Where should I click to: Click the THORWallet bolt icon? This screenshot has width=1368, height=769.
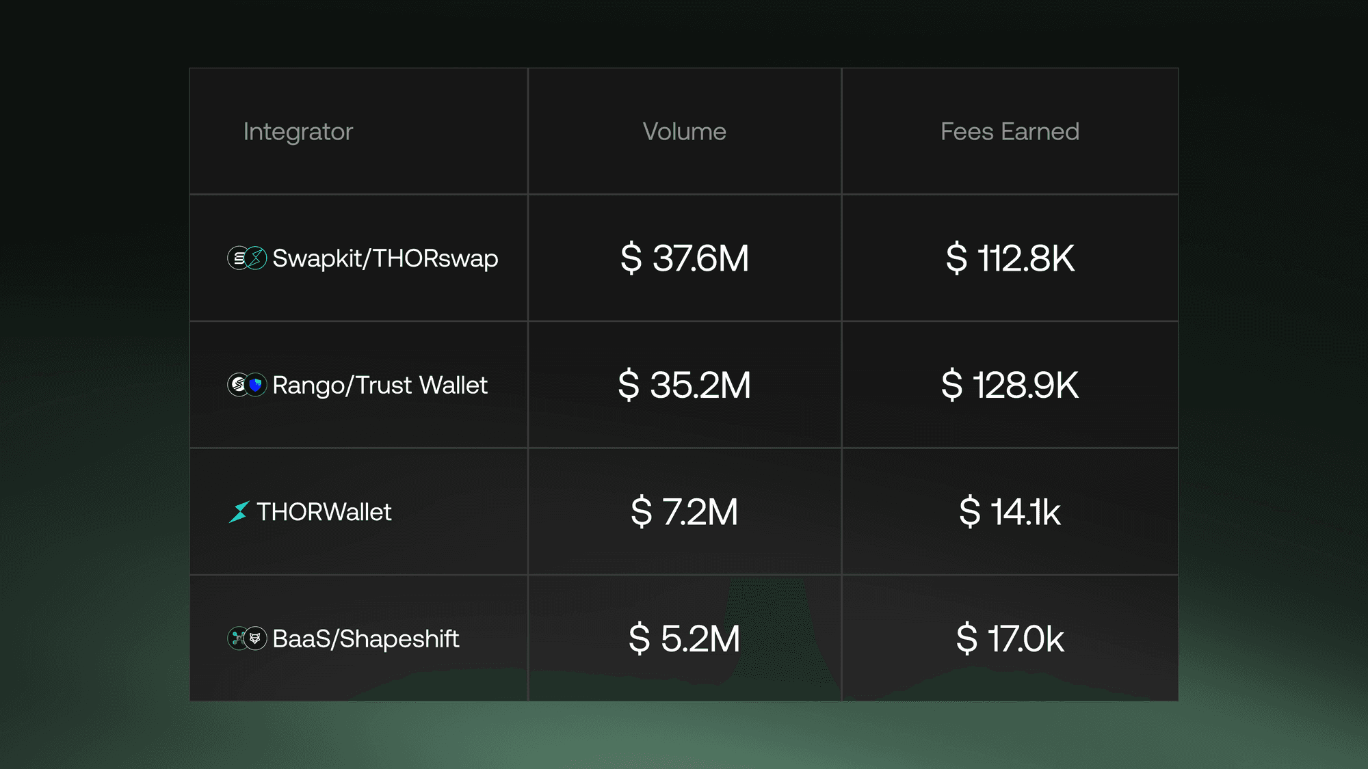click(239, 512)
